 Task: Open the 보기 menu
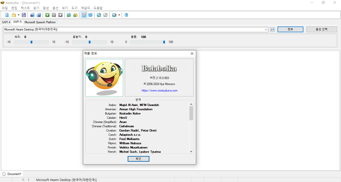[65, 8]
